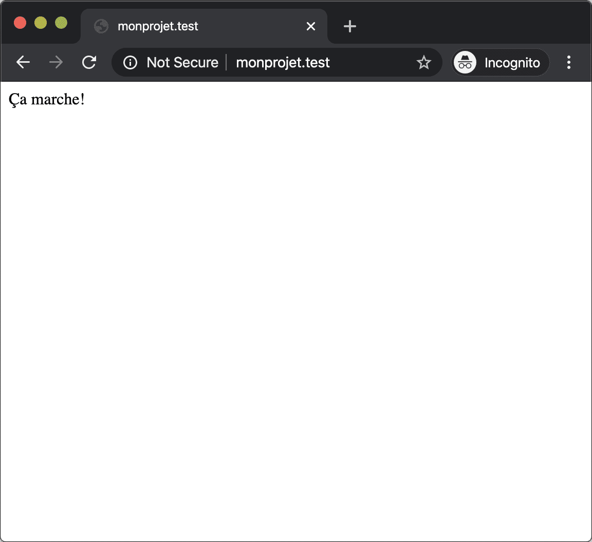Screen dimensions: 592x542
Task: Click the favicon on the browser tab
Action: 101,26
